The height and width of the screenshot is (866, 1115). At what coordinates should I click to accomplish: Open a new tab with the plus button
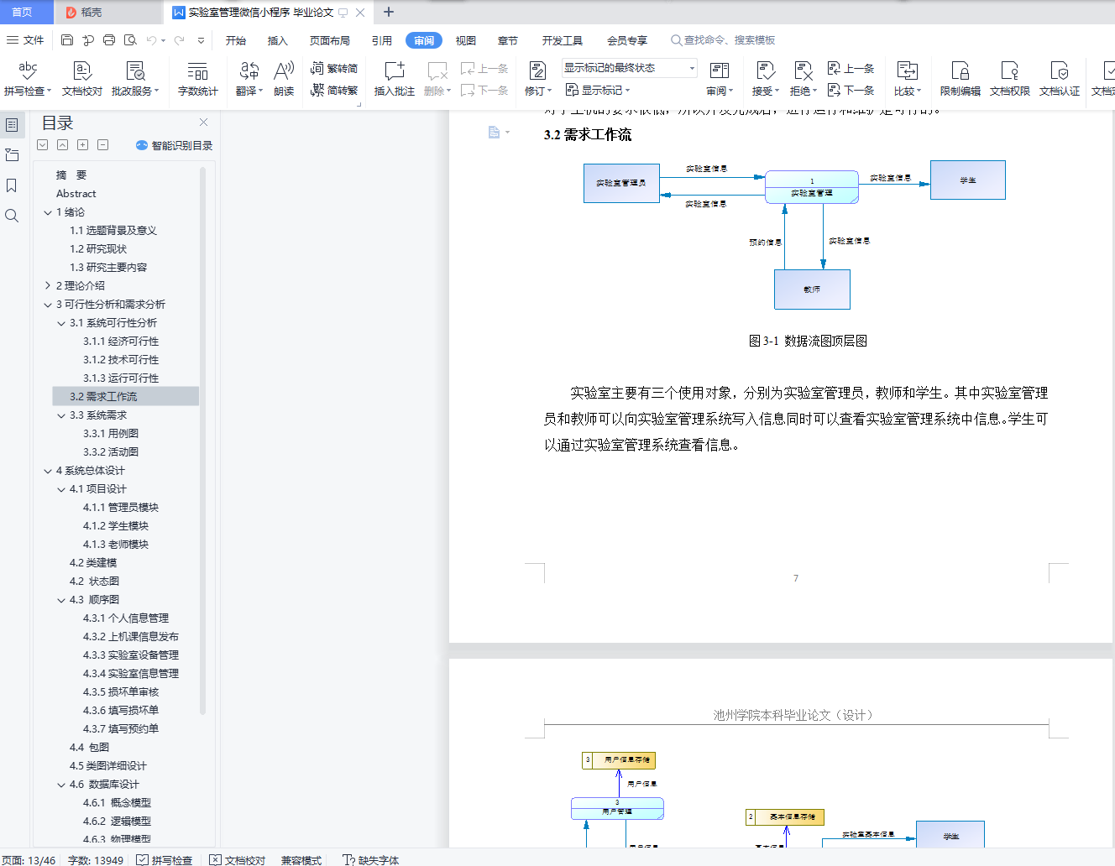coord(389,12)
